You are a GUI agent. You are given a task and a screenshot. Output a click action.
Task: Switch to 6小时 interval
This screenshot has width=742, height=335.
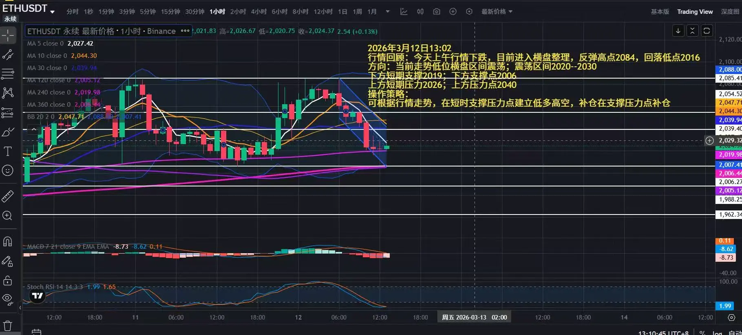click(280, 12)
